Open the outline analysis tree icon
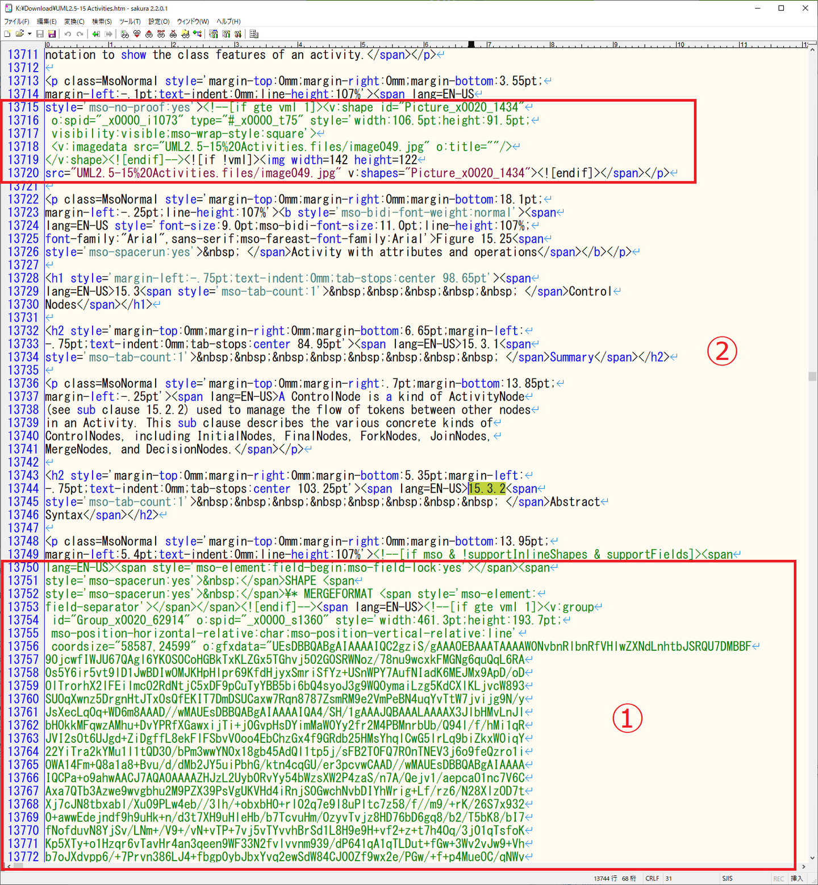 197,34
